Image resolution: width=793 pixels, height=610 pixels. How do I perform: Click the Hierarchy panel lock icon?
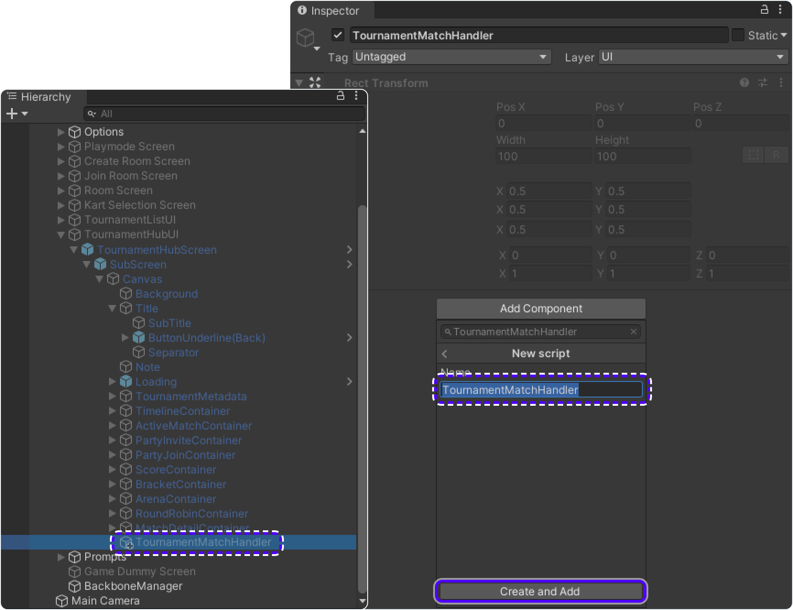click(x=340, y=96)
